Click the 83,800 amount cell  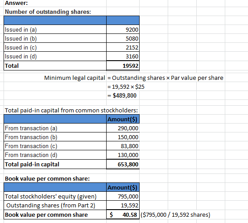coord(123,146)
